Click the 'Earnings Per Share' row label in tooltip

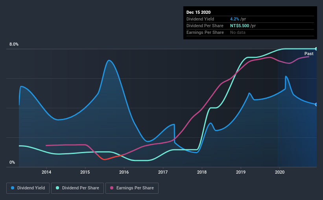tap(205, 32)
